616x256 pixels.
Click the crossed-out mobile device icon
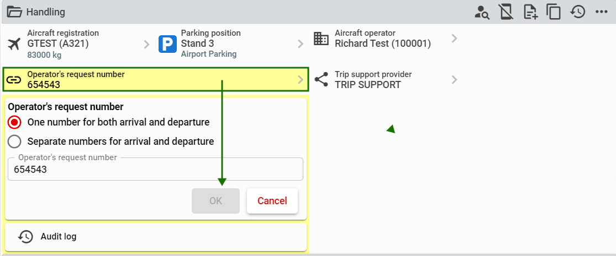tap(507, 12)
